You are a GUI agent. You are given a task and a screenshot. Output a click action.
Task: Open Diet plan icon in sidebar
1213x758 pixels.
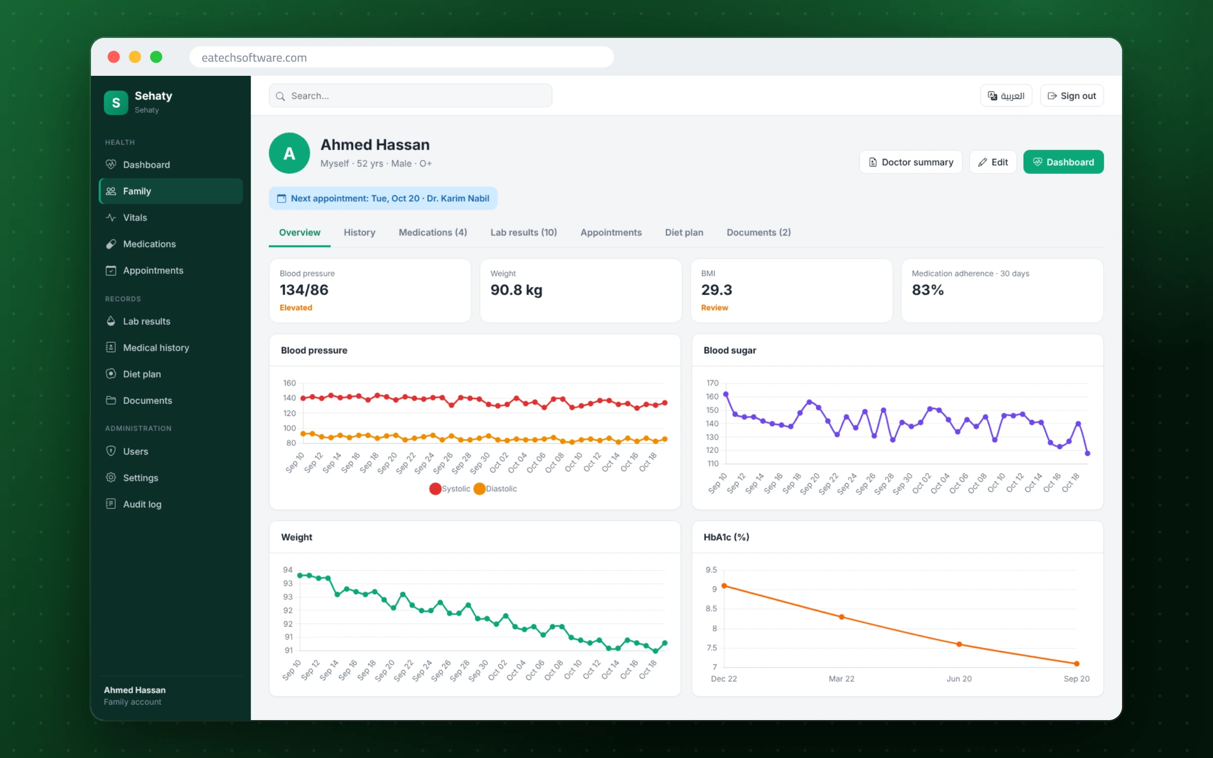coord(111,373)
